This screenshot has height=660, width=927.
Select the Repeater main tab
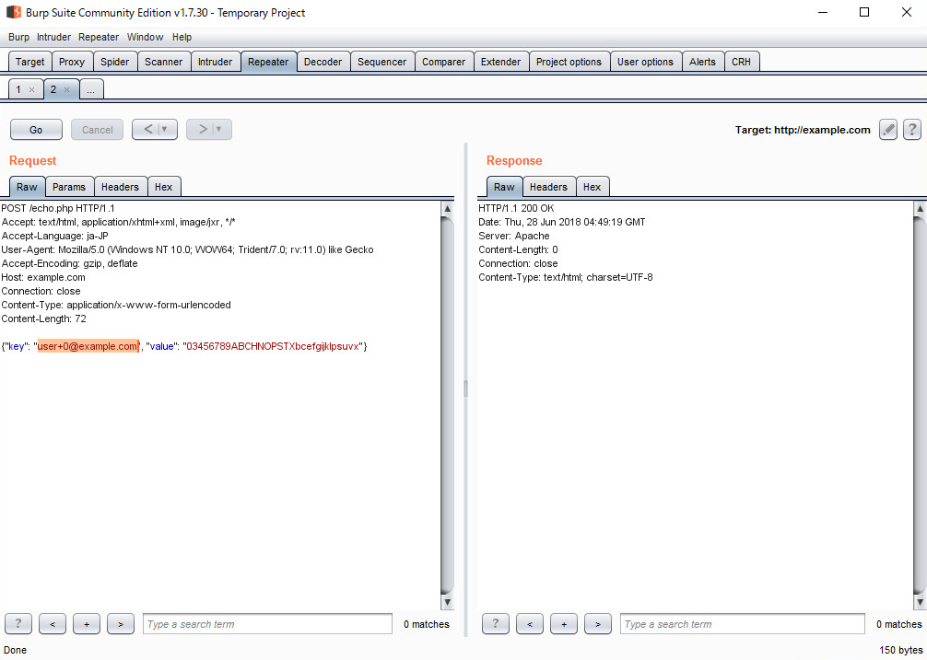click(268, 62)
